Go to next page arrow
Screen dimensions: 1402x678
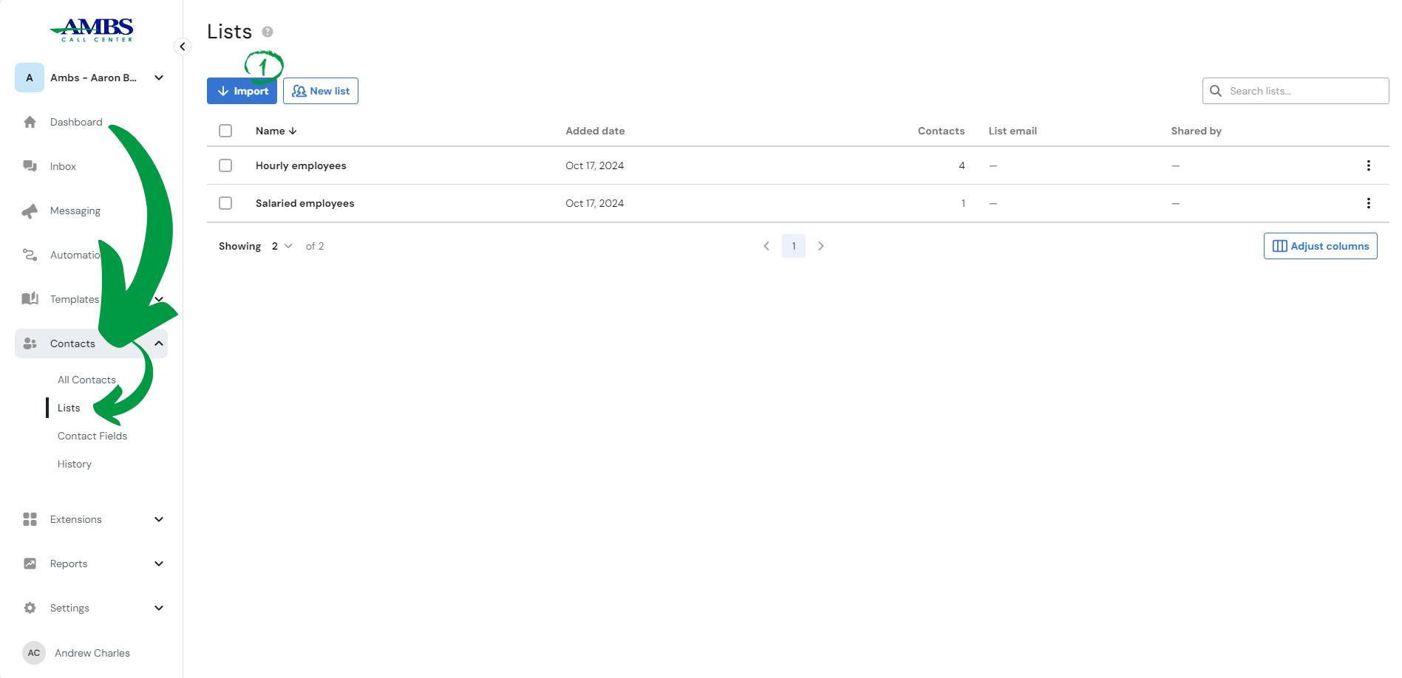pyautogui.click(x=820, y=246)
